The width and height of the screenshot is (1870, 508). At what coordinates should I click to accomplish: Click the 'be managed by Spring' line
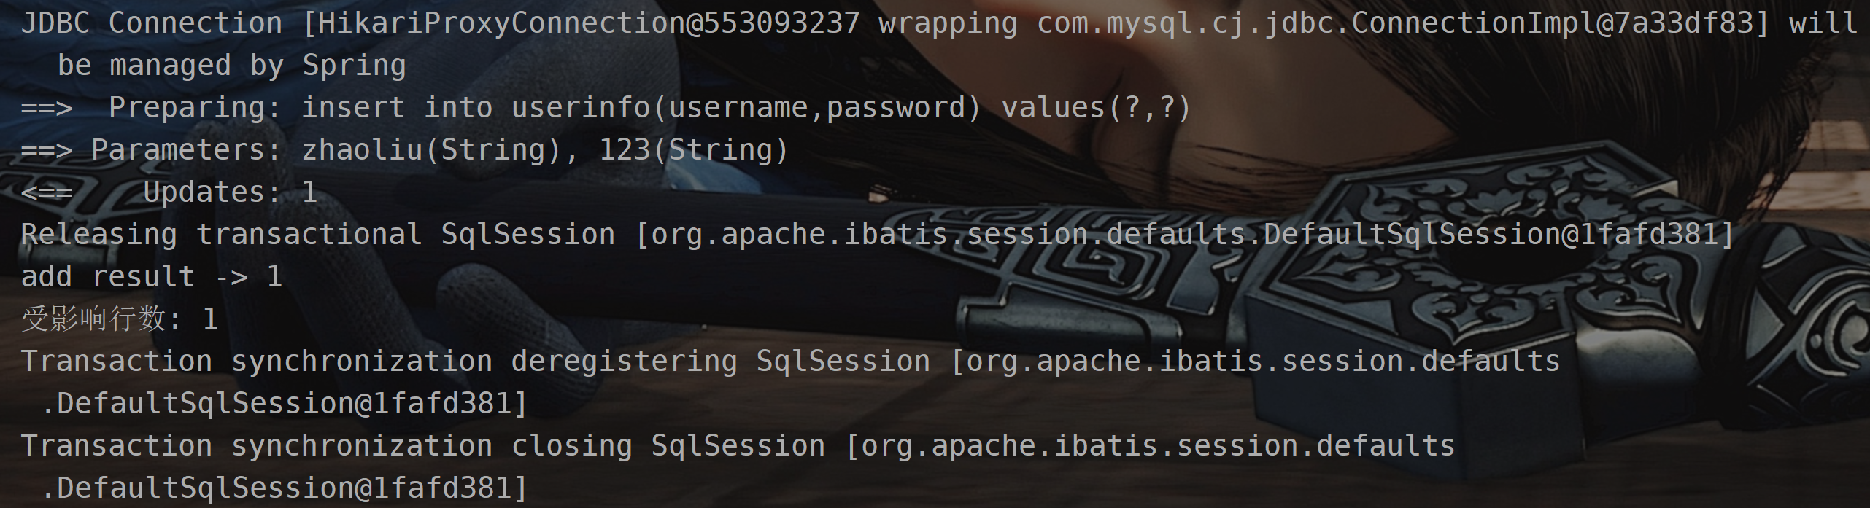pyautogui.click(x=231, y=66)
